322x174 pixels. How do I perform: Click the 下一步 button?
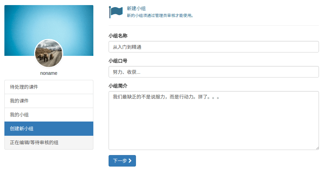pos(122,161)
